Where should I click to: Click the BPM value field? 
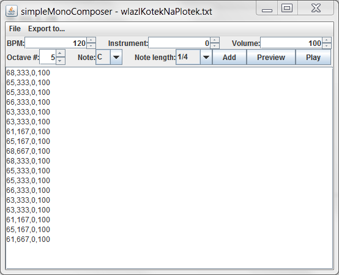(x=56, y=43)
